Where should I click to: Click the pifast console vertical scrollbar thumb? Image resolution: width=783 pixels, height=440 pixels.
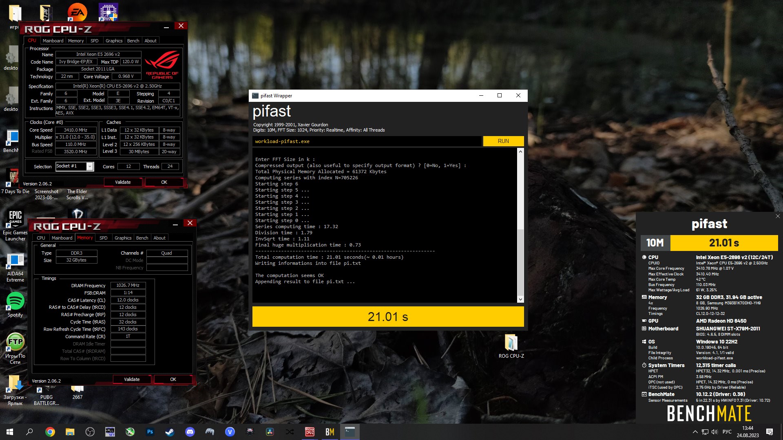point(520,262)
